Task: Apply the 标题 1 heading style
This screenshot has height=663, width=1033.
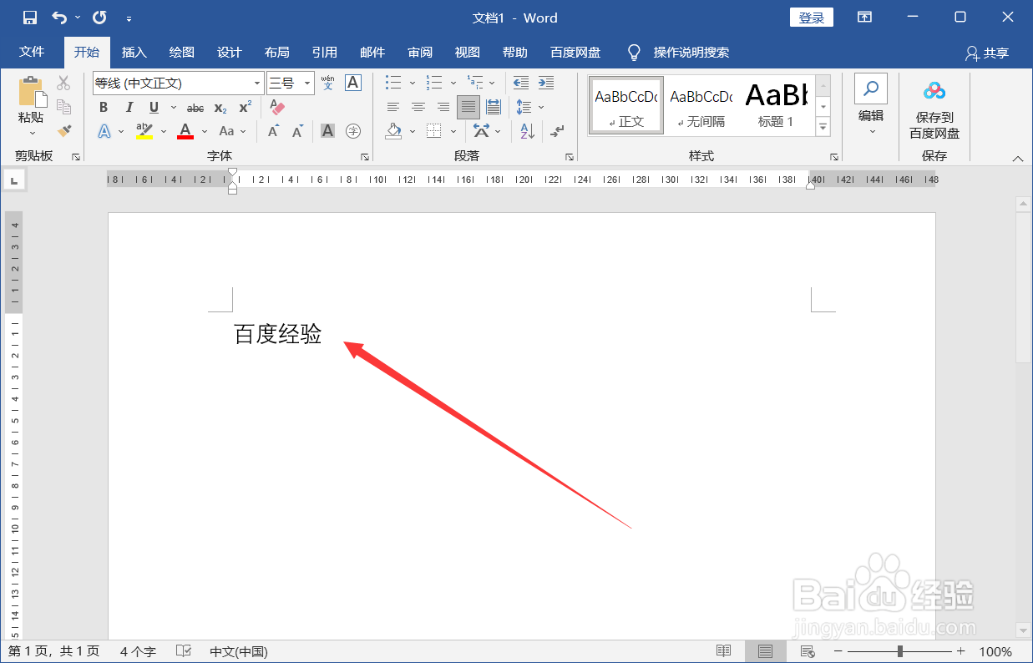Action: pos(776,105)
